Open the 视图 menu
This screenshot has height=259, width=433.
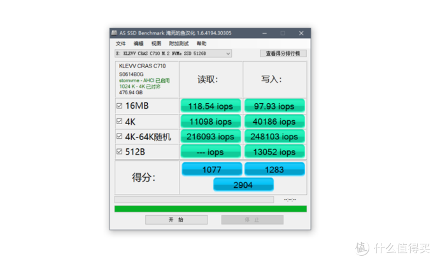pyautogui.click(x=156, y=44)
